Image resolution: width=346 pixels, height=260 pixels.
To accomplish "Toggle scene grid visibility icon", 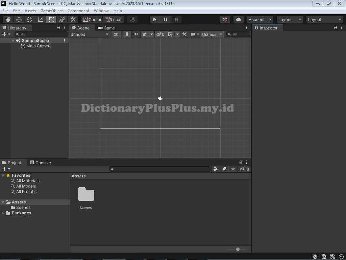I will [x=170, y=34].
